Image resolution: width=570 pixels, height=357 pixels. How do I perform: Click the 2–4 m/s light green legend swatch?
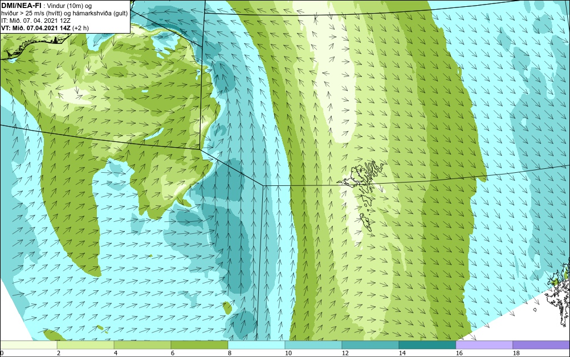coord(85,345)
